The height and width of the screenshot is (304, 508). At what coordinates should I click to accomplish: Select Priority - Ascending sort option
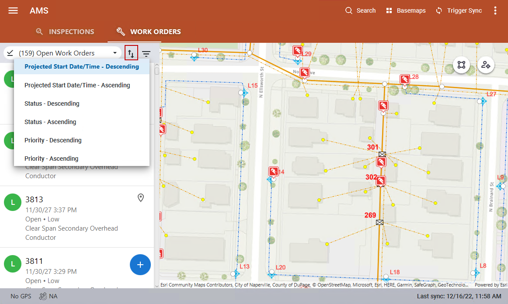click(52, 159)
